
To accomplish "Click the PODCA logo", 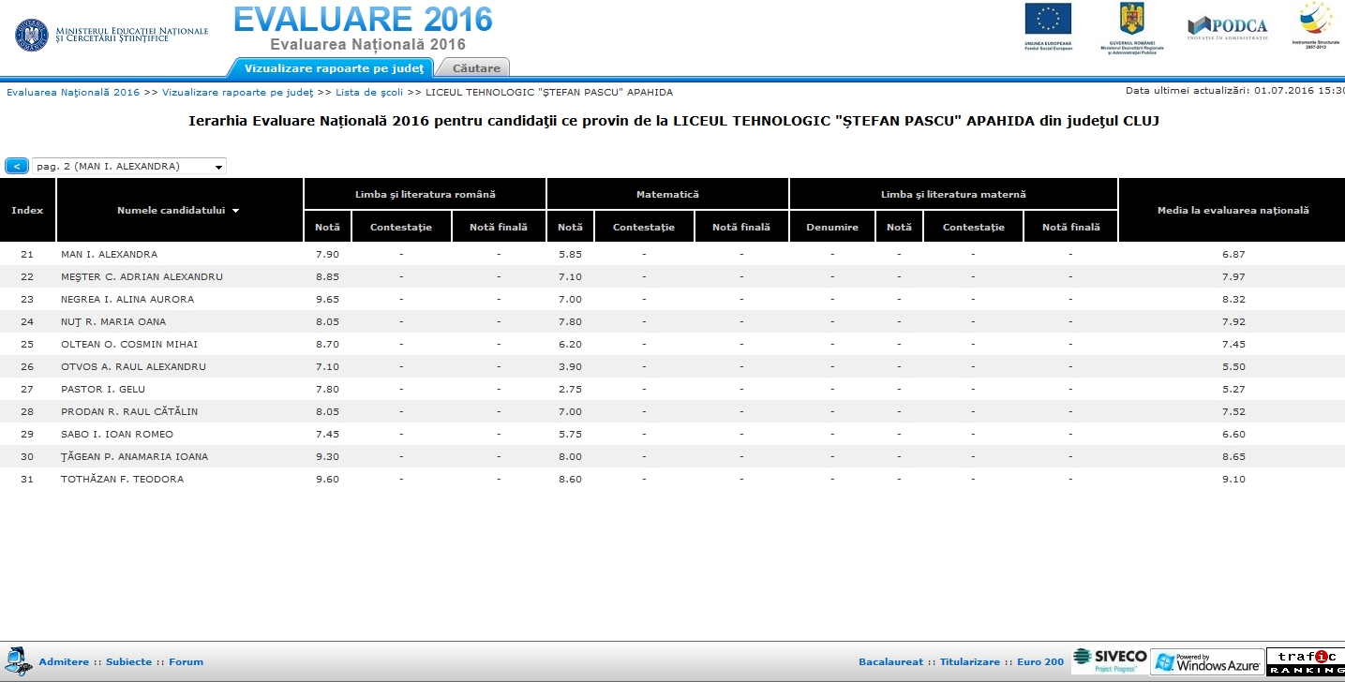I will pyautogui.click(x=1227, y=27).
